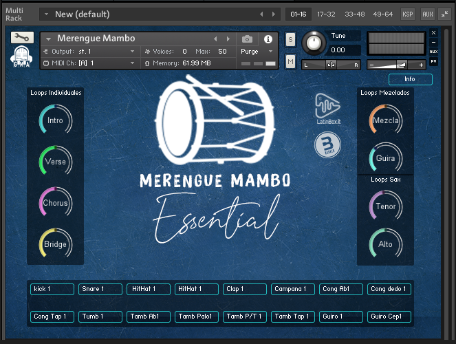Click the Intro loop knob
This screenshot has width=456, height=344.
coord(56,120)
